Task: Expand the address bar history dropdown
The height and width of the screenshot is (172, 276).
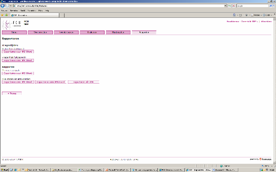Action: pyautogui.click(x=225, y=6)
